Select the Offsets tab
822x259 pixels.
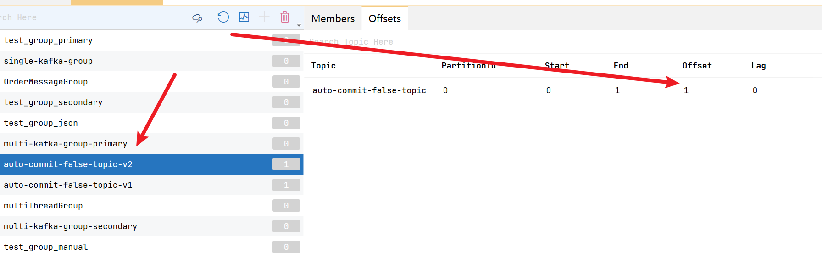tap(384, 18)
